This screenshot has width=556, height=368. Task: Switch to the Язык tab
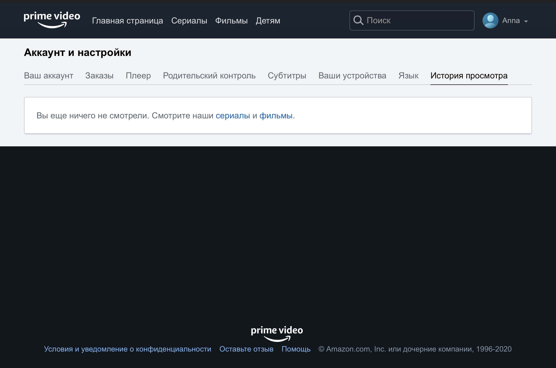(408, 75)
